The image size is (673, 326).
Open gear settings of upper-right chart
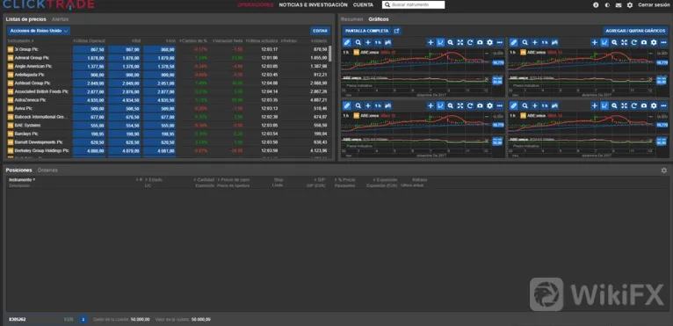click(x=654, y=42)
